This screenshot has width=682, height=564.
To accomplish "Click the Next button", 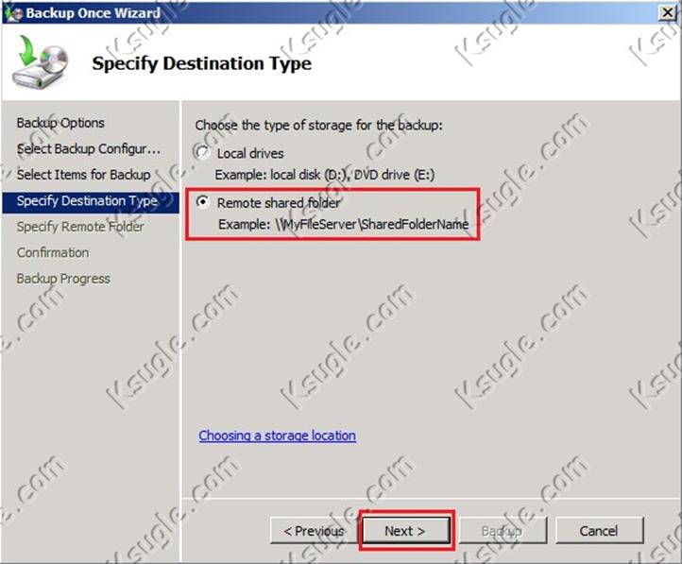I will 405,531.
